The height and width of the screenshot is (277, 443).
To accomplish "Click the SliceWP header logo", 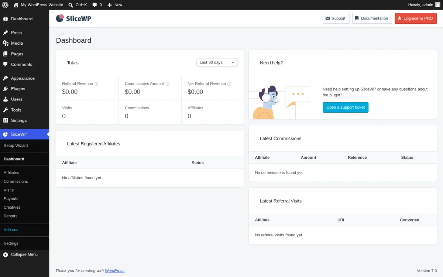I will pyautogui.click(x=73, y=18).
